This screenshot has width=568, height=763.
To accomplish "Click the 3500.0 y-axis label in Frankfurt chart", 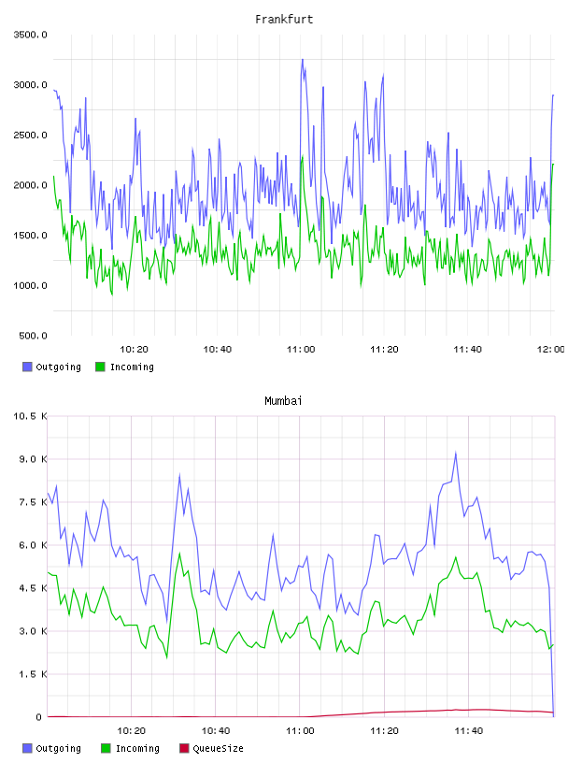I will (30, 35).
